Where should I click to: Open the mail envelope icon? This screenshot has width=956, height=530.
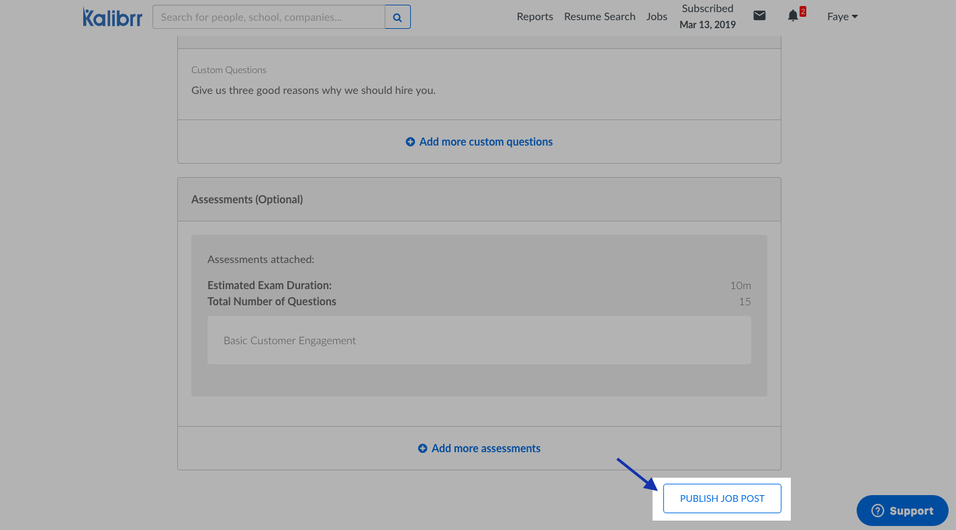pyautogui.click(x=759, y=15)
